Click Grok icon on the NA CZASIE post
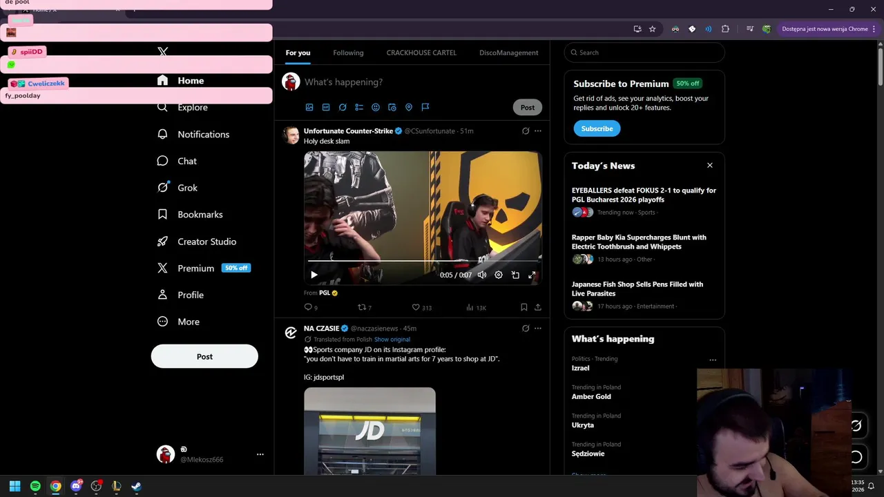Viewport: 884px width, 497px height. (526, 329)
